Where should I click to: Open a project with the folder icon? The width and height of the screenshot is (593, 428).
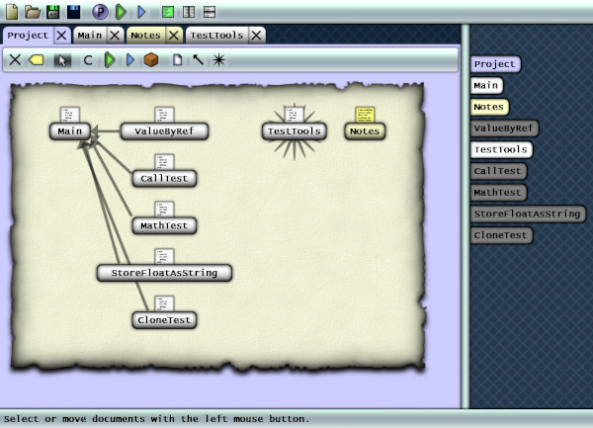click(x=33, y=12)
